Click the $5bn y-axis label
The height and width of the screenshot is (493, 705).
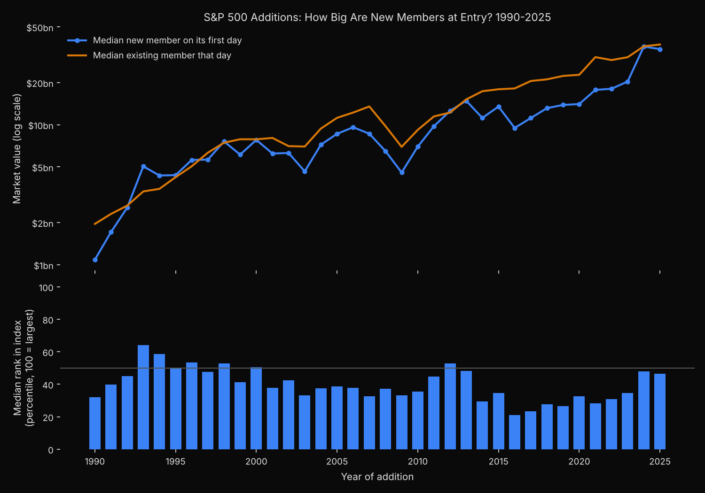point(42,168)
